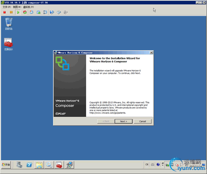Viewport: 207px width, 174px height.
Task: Click the Take Snapshot toolbar icon
Action: [x=31, y=12]
